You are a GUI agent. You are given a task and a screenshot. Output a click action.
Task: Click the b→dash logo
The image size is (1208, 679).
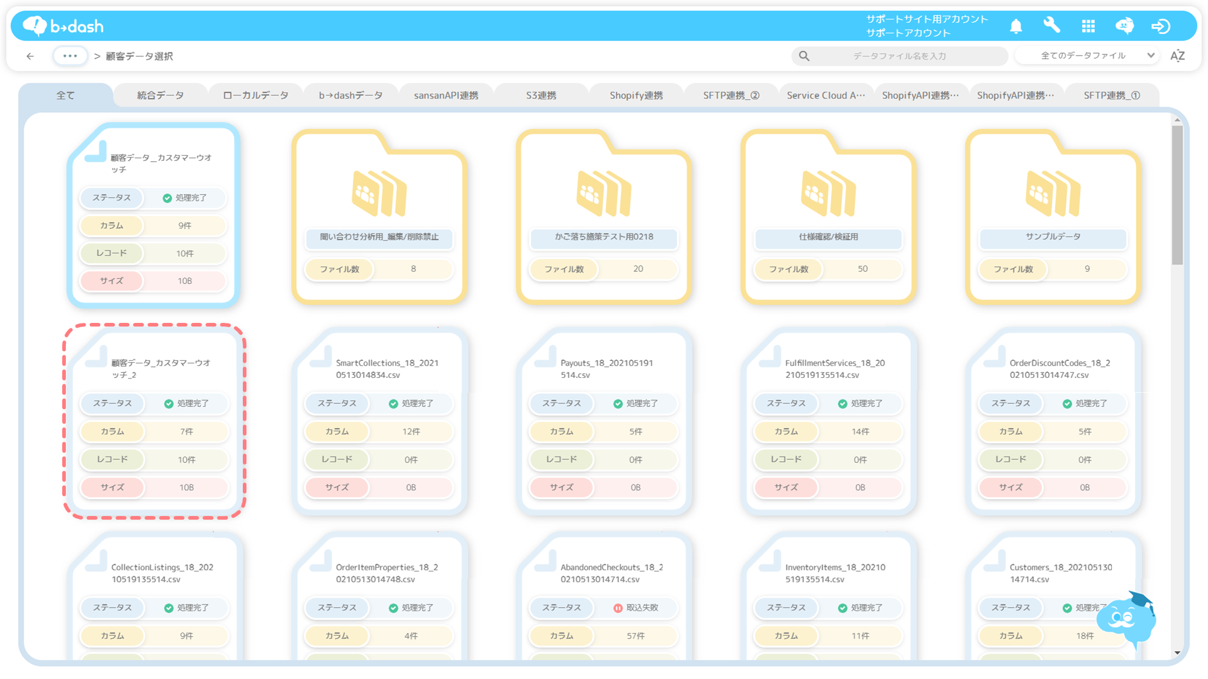click(63, 26)
